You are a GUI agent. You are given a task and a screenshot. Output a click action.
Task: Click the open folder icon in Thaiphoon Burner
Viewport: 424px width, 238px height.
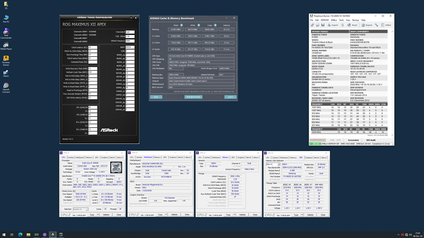click(318, 25)
